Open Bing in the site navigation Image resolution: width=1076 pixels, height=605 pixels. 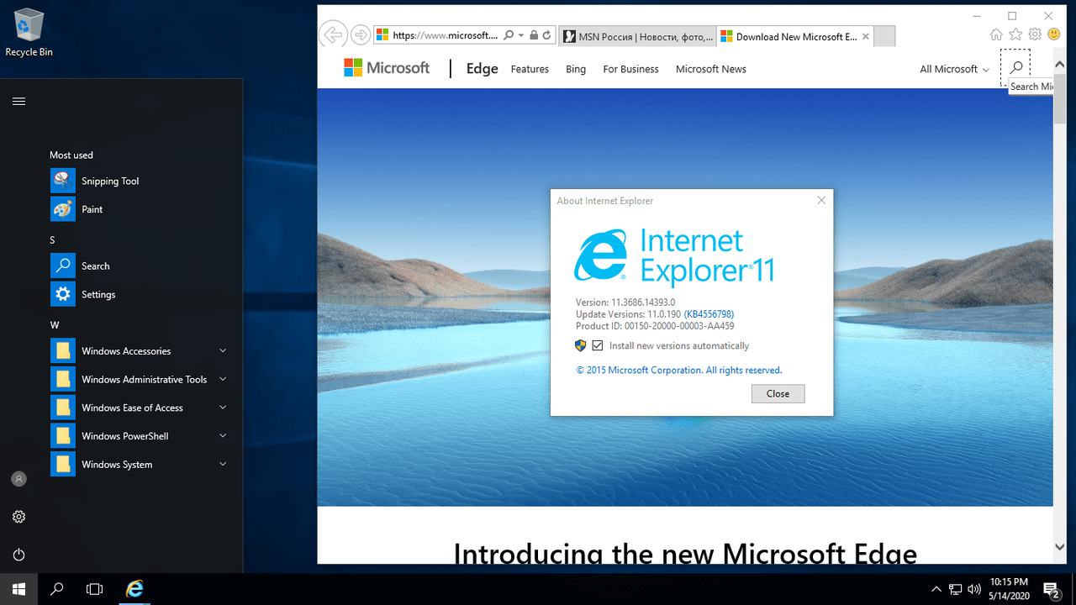coord(576,69)
